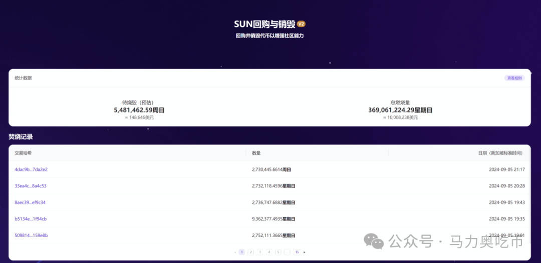541x263 pixels.
Task: Click the 焚烧记录 section heading
Action: point(21,136)
